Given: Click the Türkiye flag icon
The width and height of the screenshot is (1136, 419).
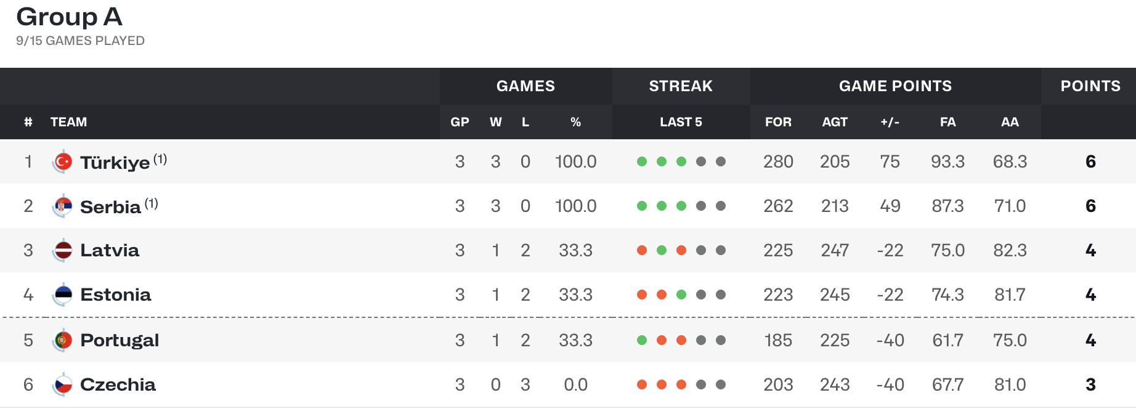Looking at the screenshot, I should tap(62, 161).
